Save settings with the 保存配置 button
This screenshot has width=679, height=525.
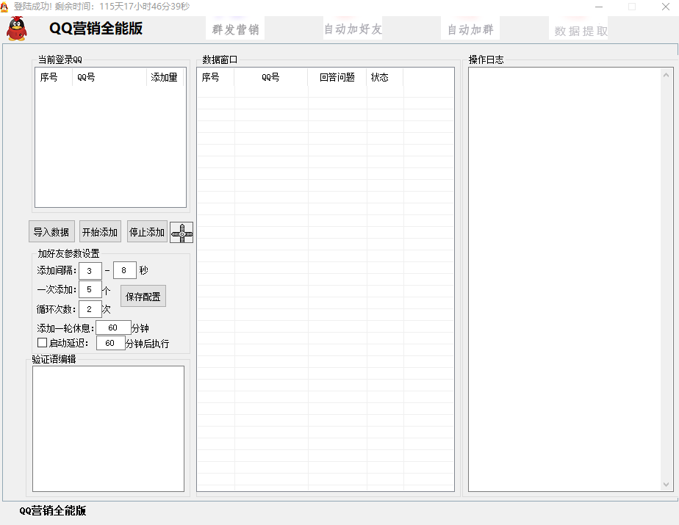coord(143,297)
